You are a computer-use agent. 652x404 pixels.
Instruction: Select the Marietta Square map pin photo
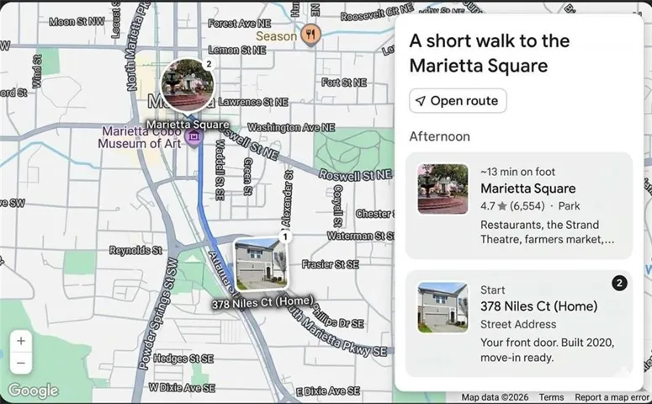[188, 85]
